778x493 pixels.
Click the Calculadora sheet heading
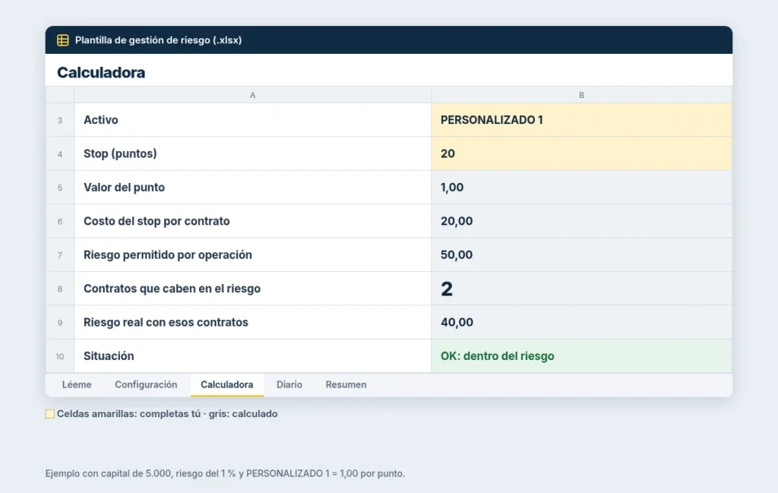pos(101,72)
